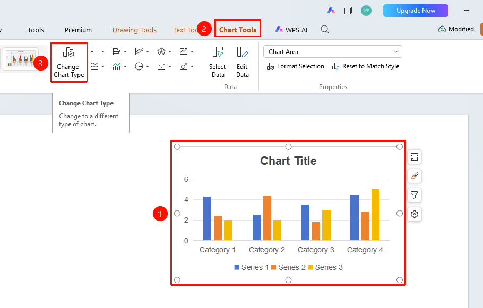The image size is (483, 308).
Task: Click the Category 4 axis label
Action: (x=365, y=250)
